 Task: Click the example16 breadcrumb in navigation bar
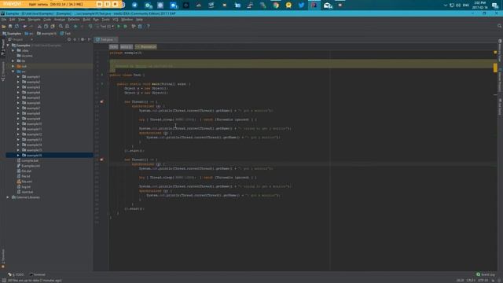pyautogui.click(x=46, y=33)
